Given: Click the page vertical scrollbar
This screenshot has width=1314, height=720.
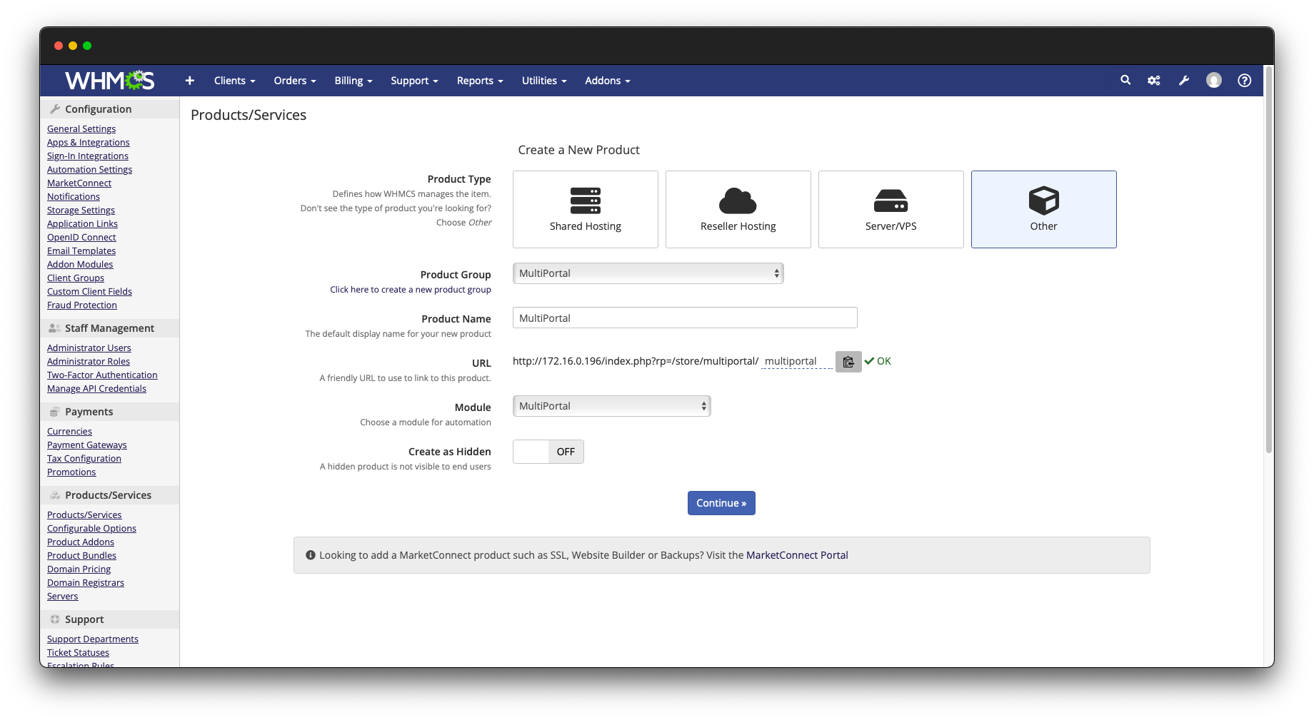Looking at the screenshot, I should tap(1269, 260).
